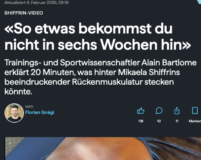
Task: Like the article with the thumbs-up icon
Action: coord(141,111)
